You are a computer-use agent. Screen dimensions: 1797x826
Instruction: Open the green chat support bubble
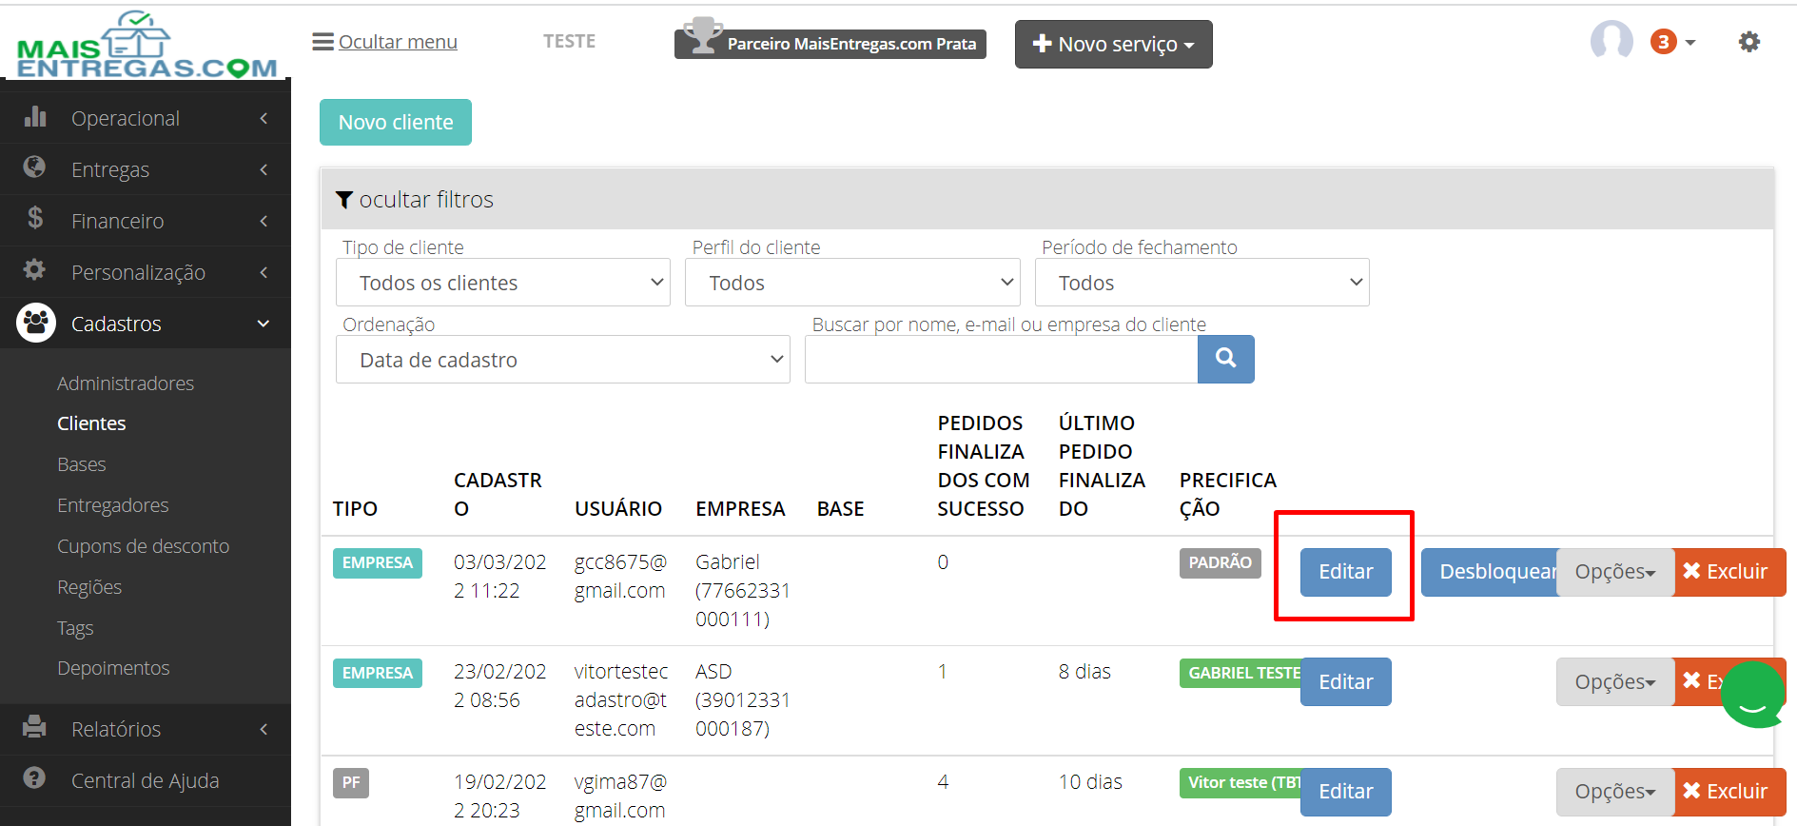point(1753,695)
